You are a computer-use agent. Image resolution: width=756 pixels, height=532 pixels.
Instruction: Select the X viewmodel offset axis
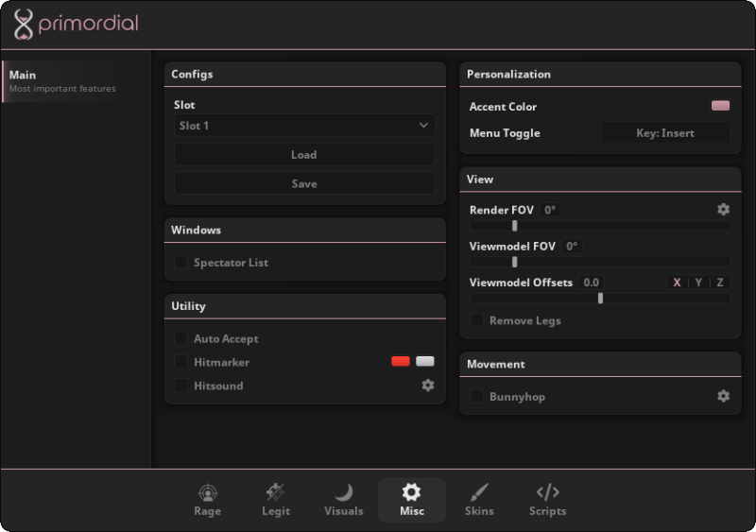coord(677,283)
